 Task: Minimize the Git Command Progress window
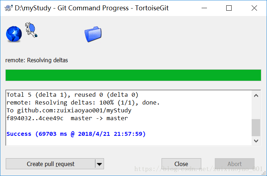204,8
